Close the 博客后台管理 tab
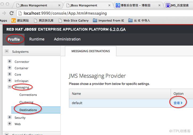 tap(159, 5)
